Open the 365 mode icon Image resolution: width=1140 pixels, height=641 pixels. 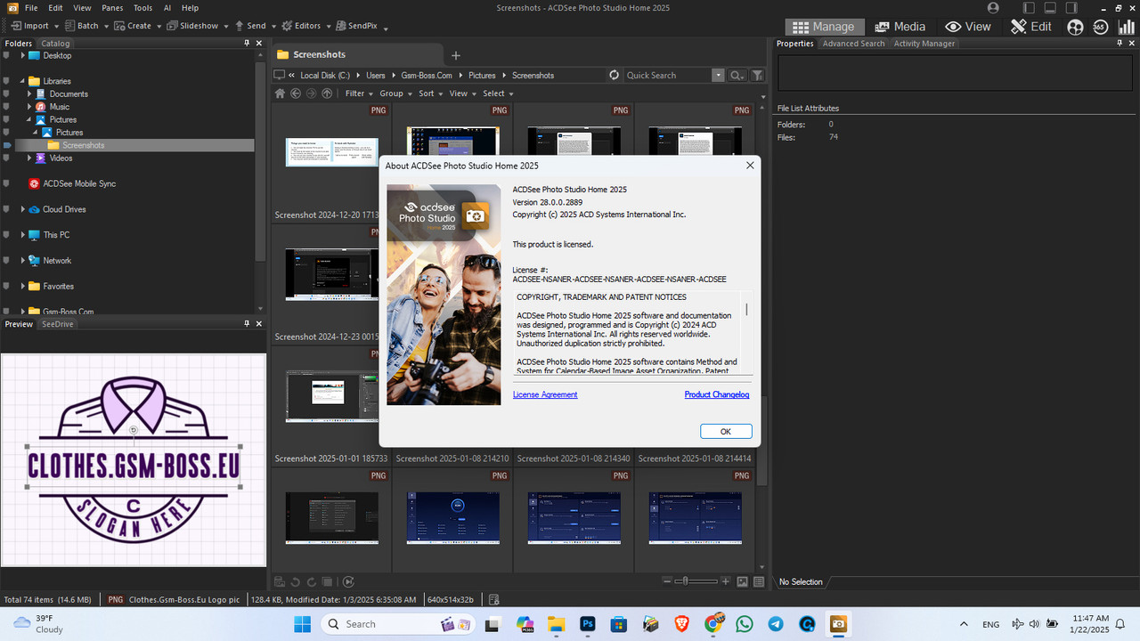tap(1100, 27)
